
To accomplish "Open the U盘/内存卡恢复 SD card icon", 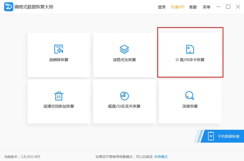I will point(190,49).
